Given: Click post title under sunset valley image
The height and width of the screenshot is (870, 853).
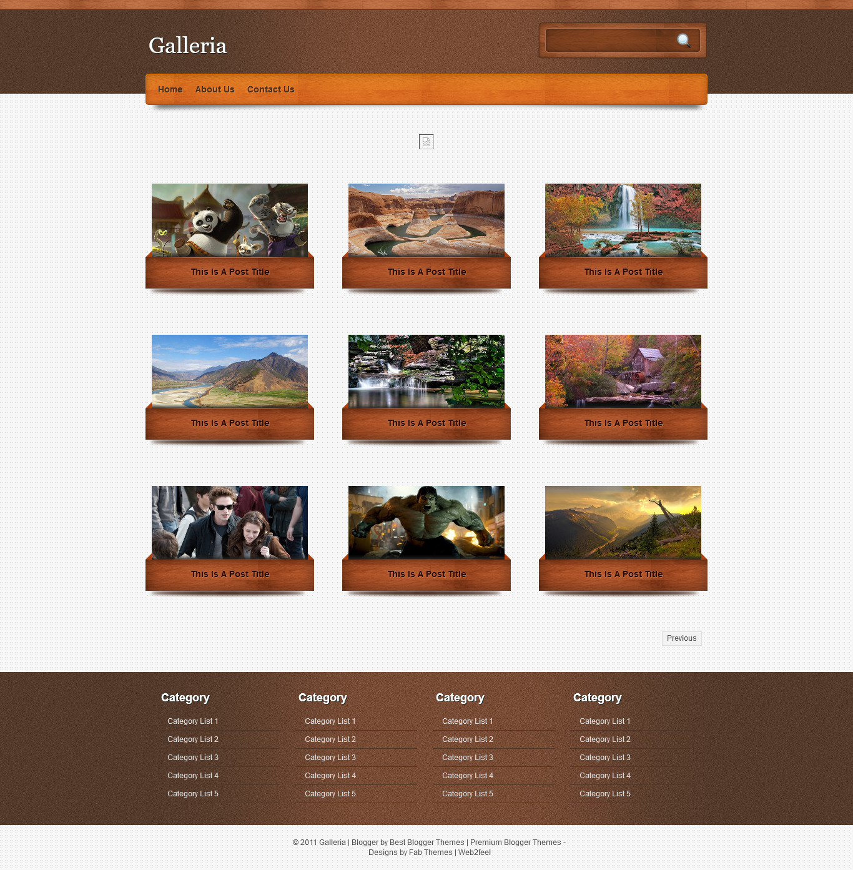Looking at the screenshot, I should [x=623, y=574].
